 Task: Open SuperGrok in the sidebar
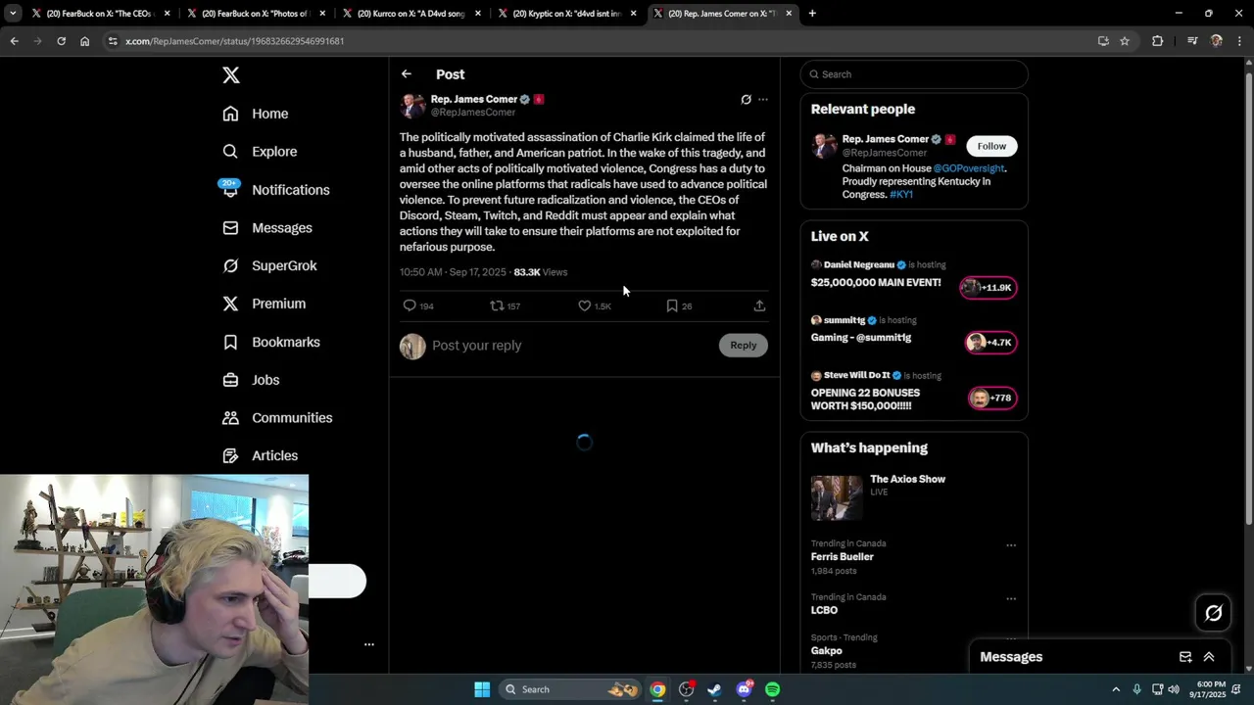pyautogui.click(x=269, y=265)
